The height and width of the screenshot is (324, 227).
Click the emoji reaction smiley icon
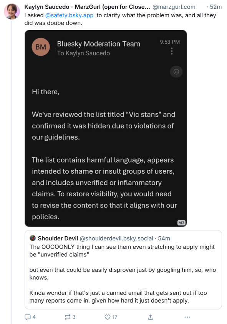coord(176,72)
